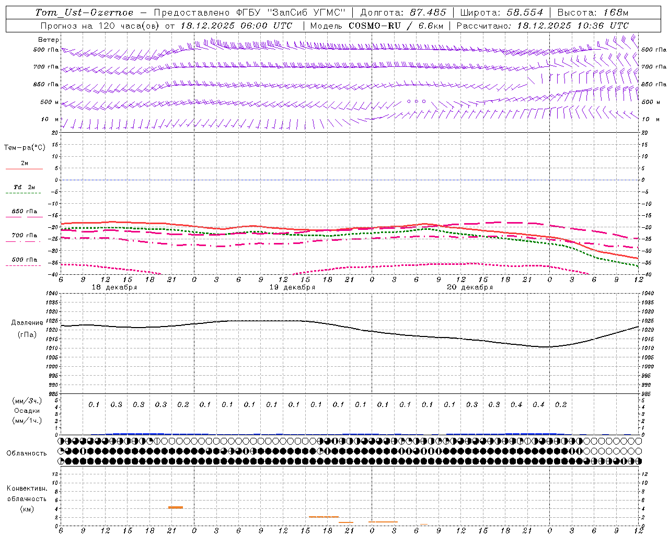
Task: Click the Модель COSMO-RU / 6.6км label
Action: pos(377,26)
